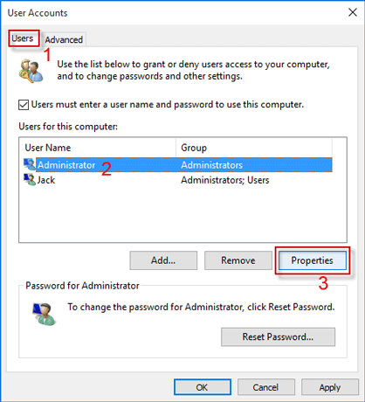Select the Users tab
The height and width of the screenshot is (402, 365).
(x=23, y=38)
